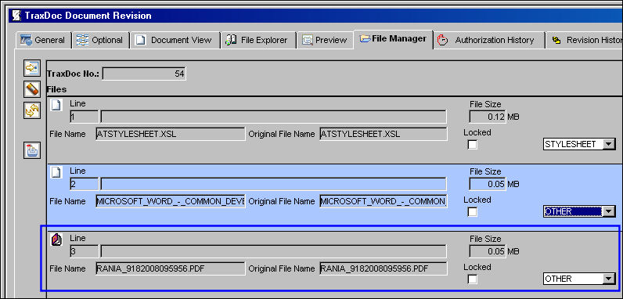The width and height of the screenshot is (623, 299).
Task: Open the STYLESHEET file type dropdown
Action: click(x=609, y=144)
